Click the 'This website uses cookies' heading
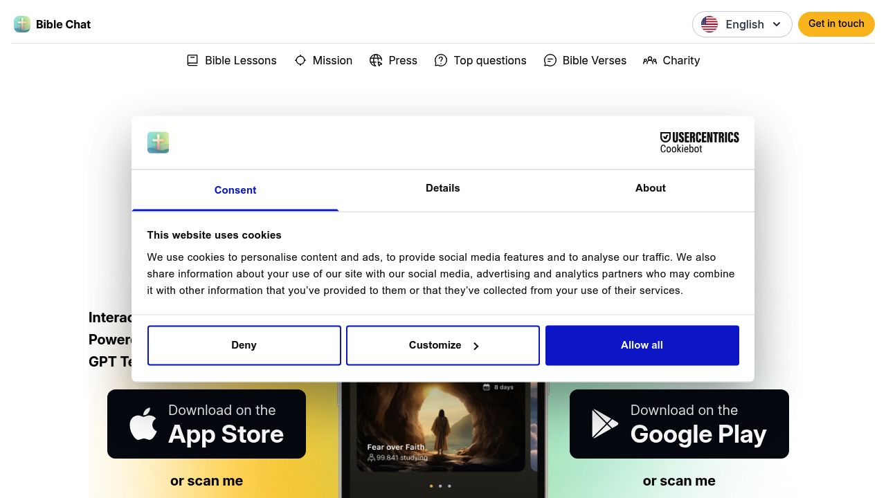This screenshot has width=886, height=498. [x=214, y=235]
